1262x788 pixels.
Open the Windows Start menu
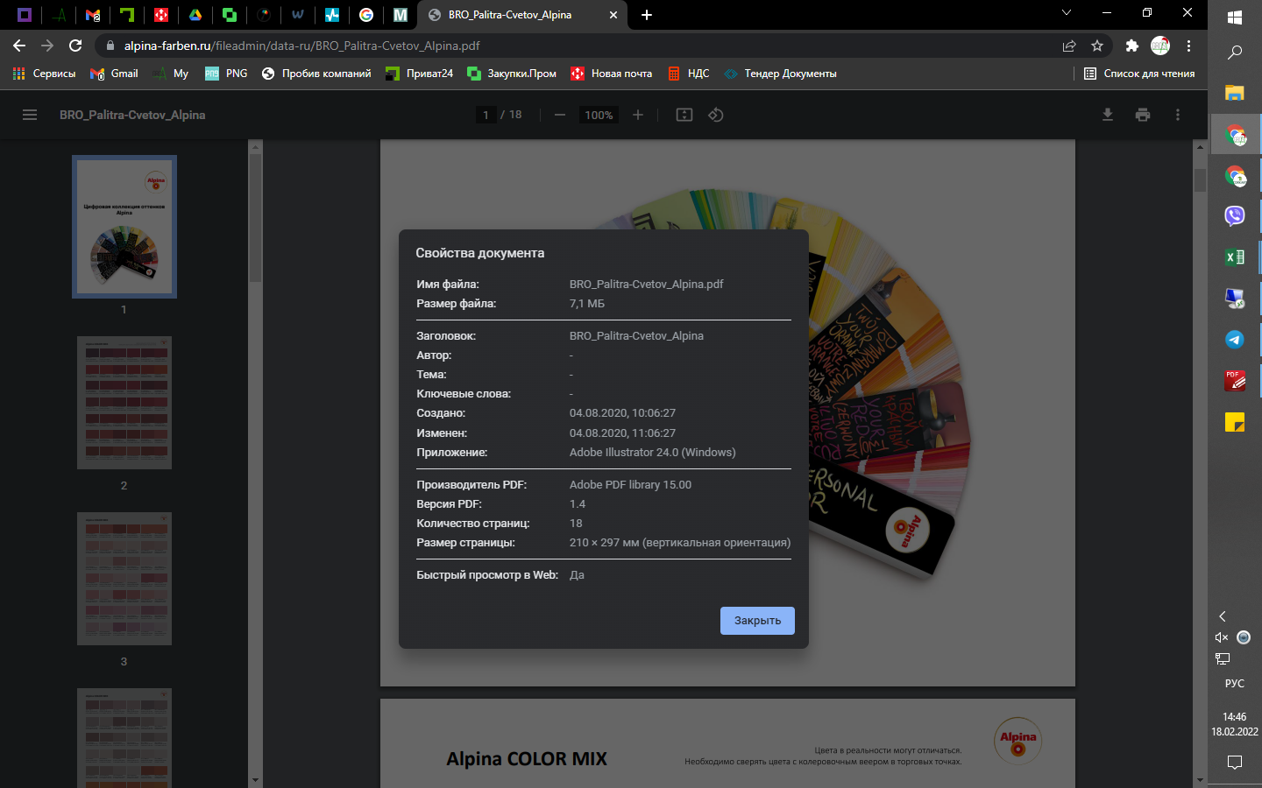(x=1235, y=18)
